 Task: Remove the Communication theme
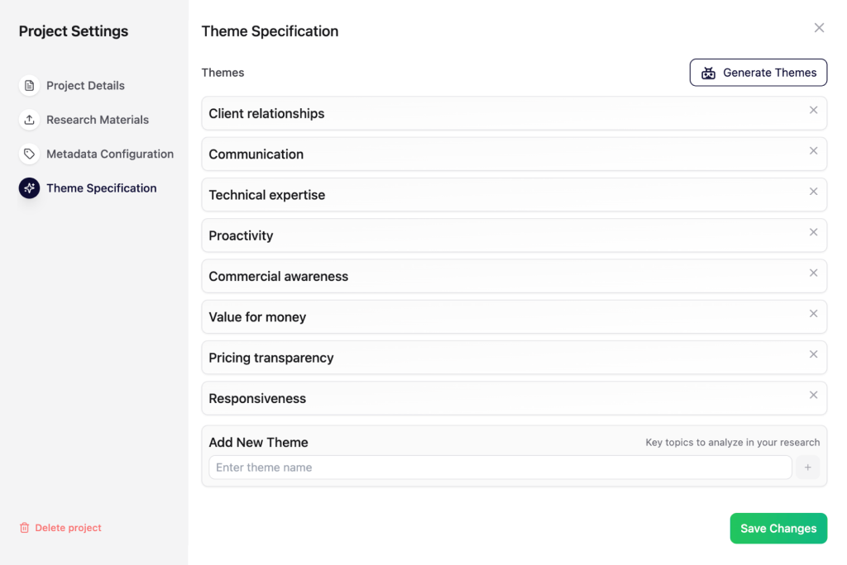tap(813, 151)
